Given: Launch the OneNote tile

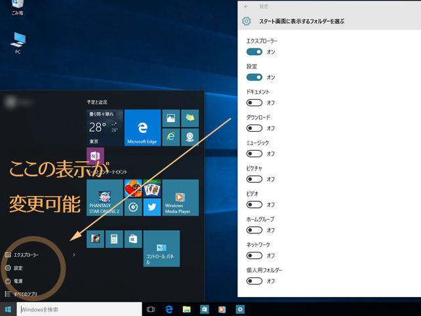Looking at the screenshot, I should coord(95,156).
